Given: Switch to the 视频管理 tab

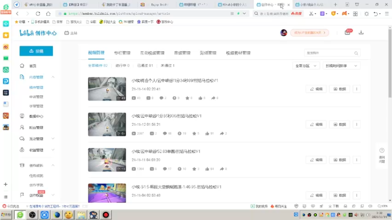Looking at the screenshot, I should point(96,53).
